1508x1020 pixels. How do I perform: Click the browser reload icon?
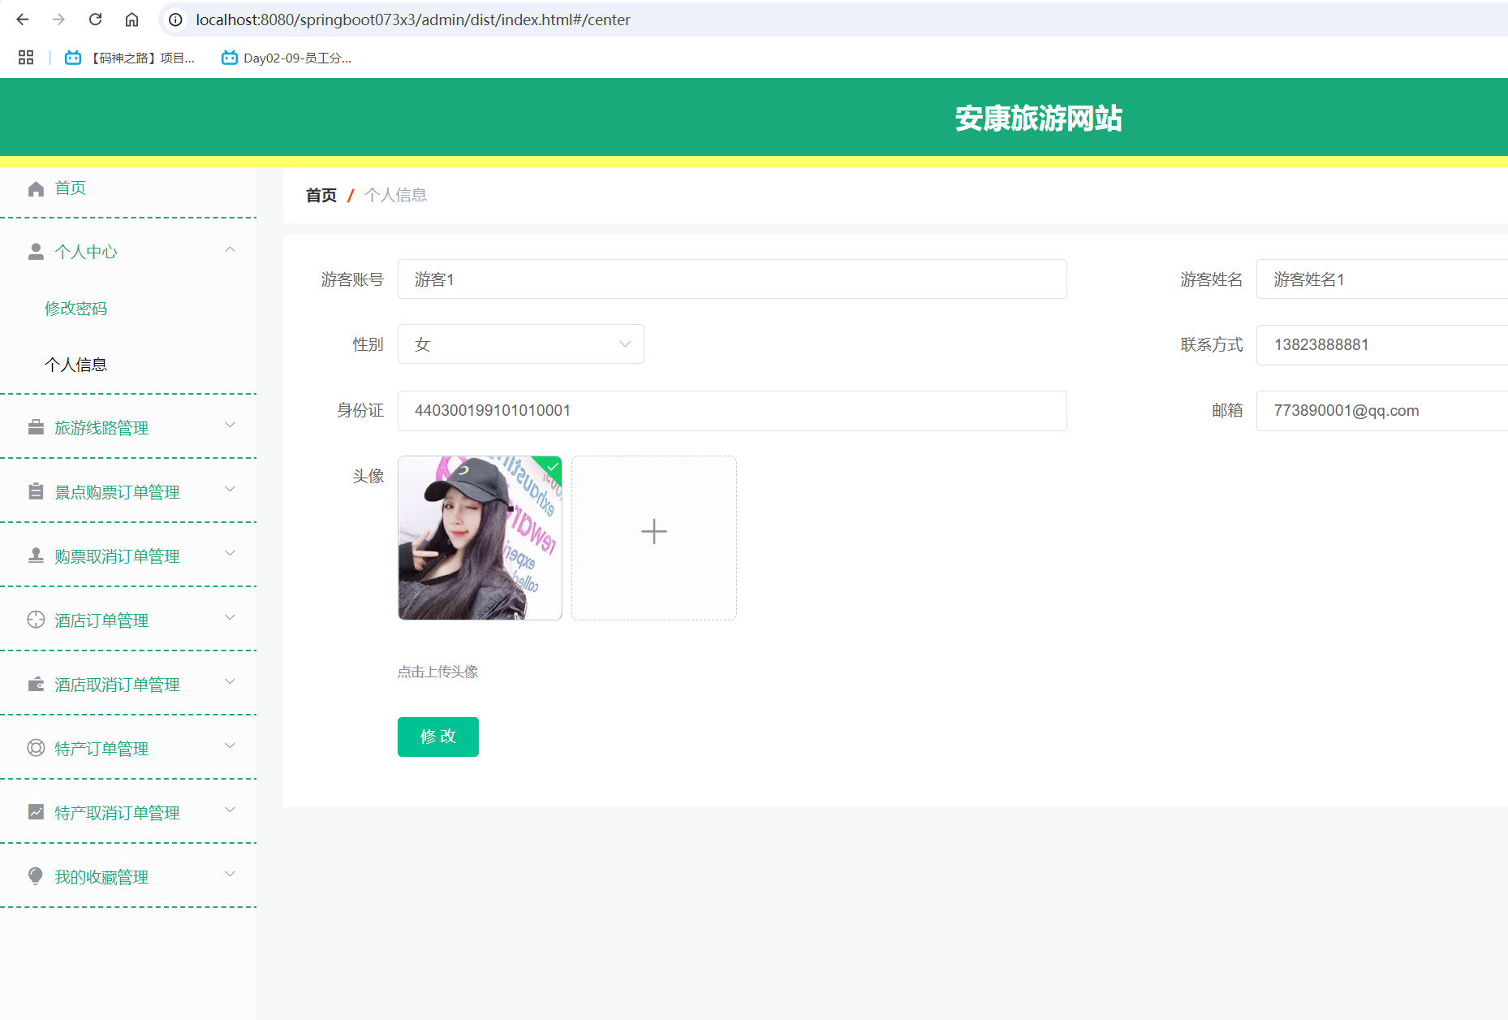pos(95,19)
